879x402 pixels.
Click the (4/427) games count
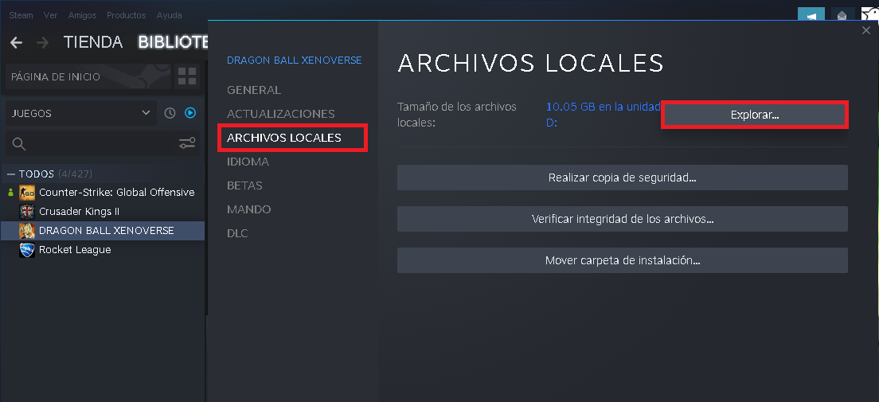75,174
